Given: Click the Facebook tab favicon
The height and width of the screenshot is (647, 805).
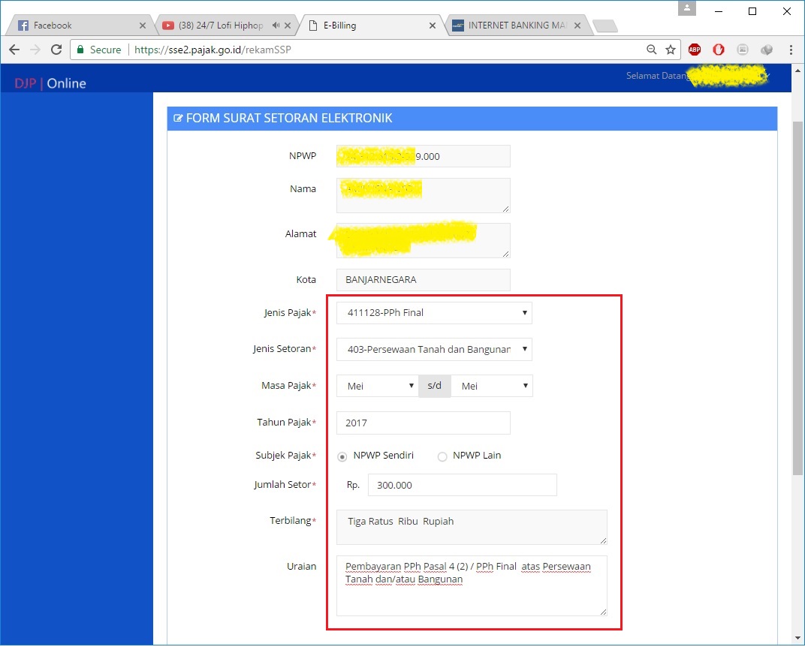Looking at the screenshot, I should pyautogui.click(x=23, y=25).
